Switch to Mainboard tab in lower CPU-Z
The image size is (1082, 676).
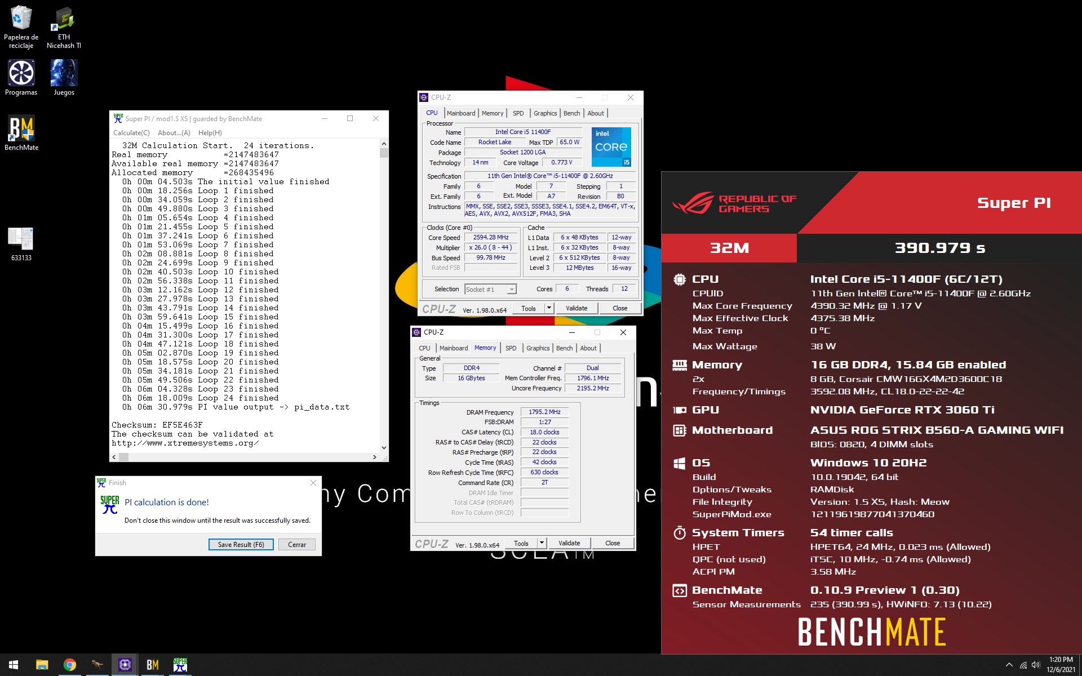454,348
